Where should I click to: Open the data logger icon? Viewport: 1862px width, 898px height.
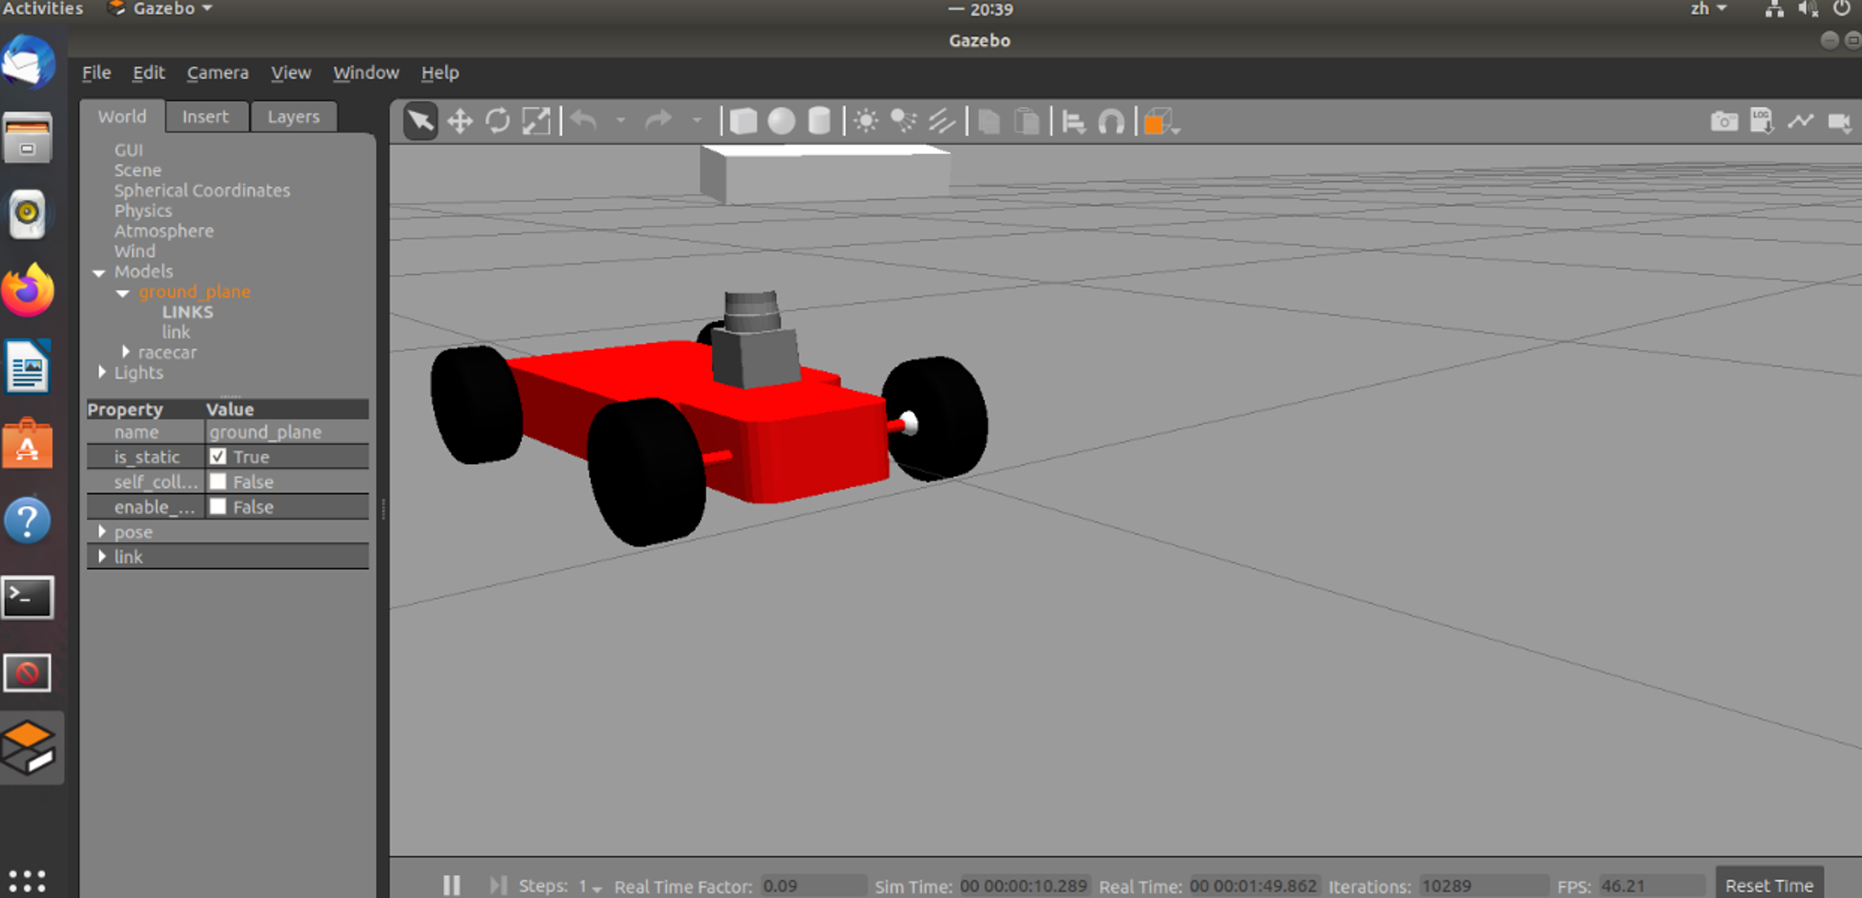(x=1762, y=121)
